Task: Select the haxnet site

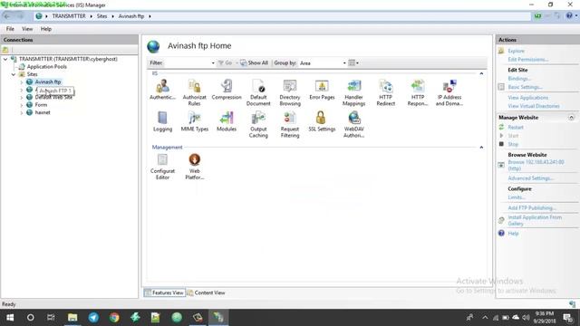Action: pos(43,112)
